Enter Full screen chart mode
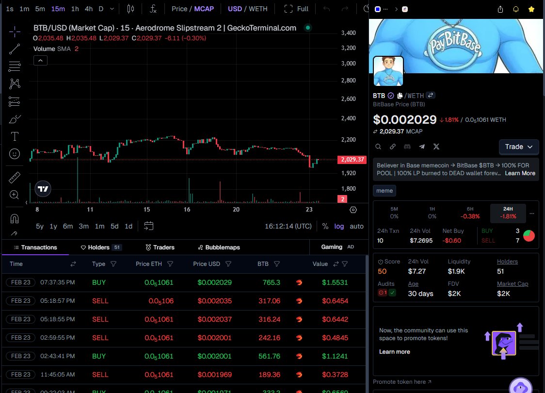The height and width of the screenshot is (393, 545). click(303, 8)
